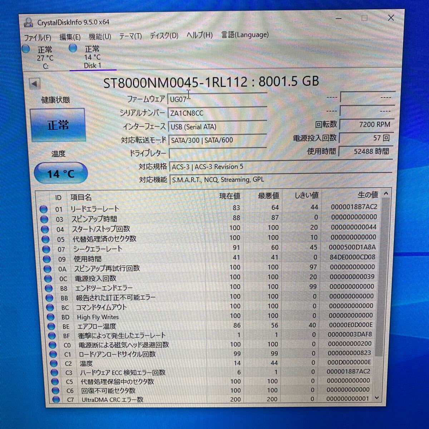
Task: Click the model title ST8000NM0045-1RL112 : 8001.5 GB
Action: point(211,82)
